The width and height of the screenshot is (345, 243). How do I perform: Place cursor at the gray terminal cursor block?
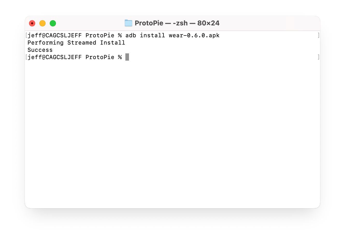pyautogui.click(x=127, y=57)
